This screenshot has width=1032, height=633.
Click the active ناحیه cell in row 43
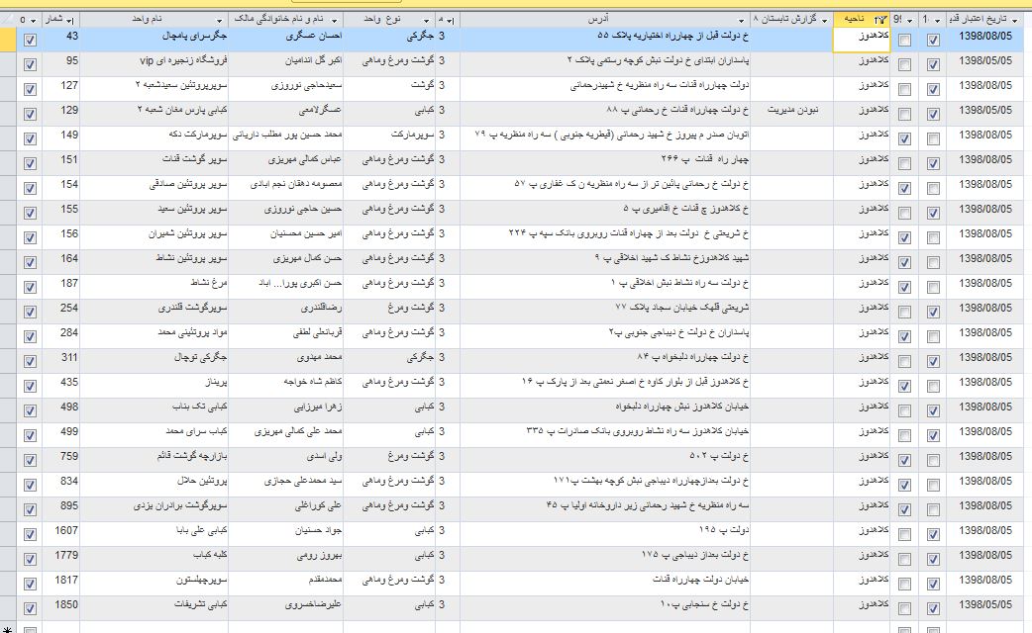[x=862, y=40]
